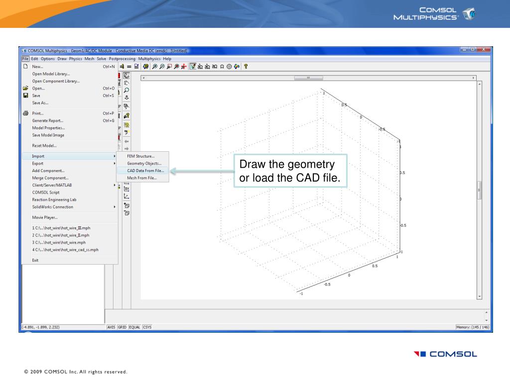Click the Zoom In magnifier toolbar icon
The width and height of the screenshot is (510, 382).
click(x=155, y=67)
